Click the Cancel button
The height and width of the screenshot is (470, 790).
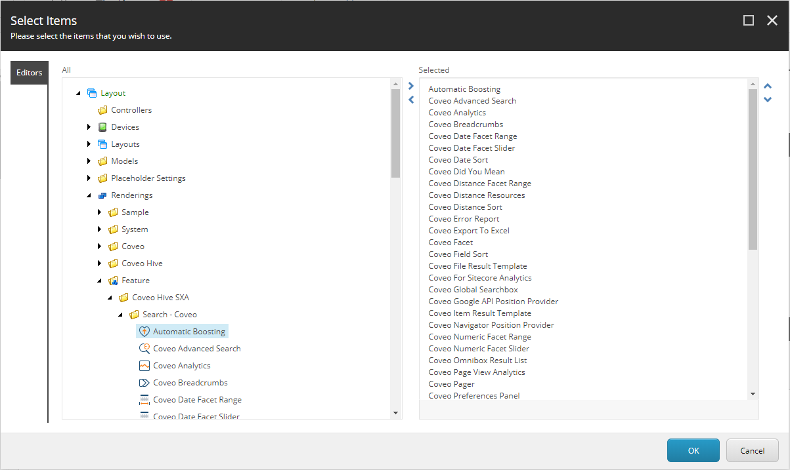click(752, 450)
